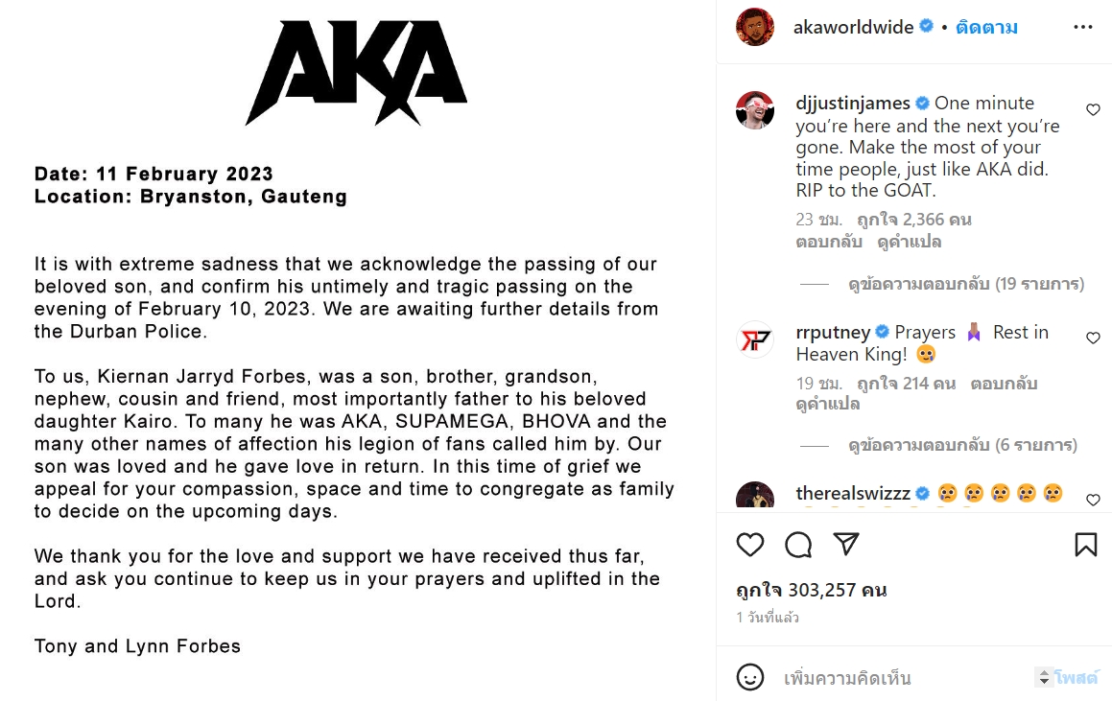Open emoji picker smiley icon
The height and width of the screenshot is (701, 1112).
(x=750, y=677)
